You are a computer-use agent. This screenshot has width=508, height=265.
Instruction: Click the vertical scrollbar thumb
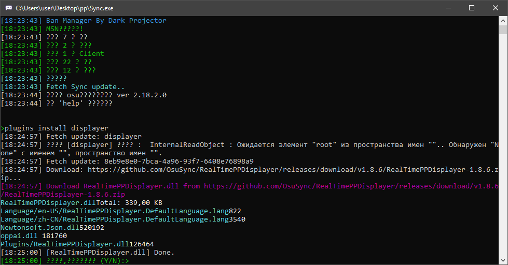[503, 30]
